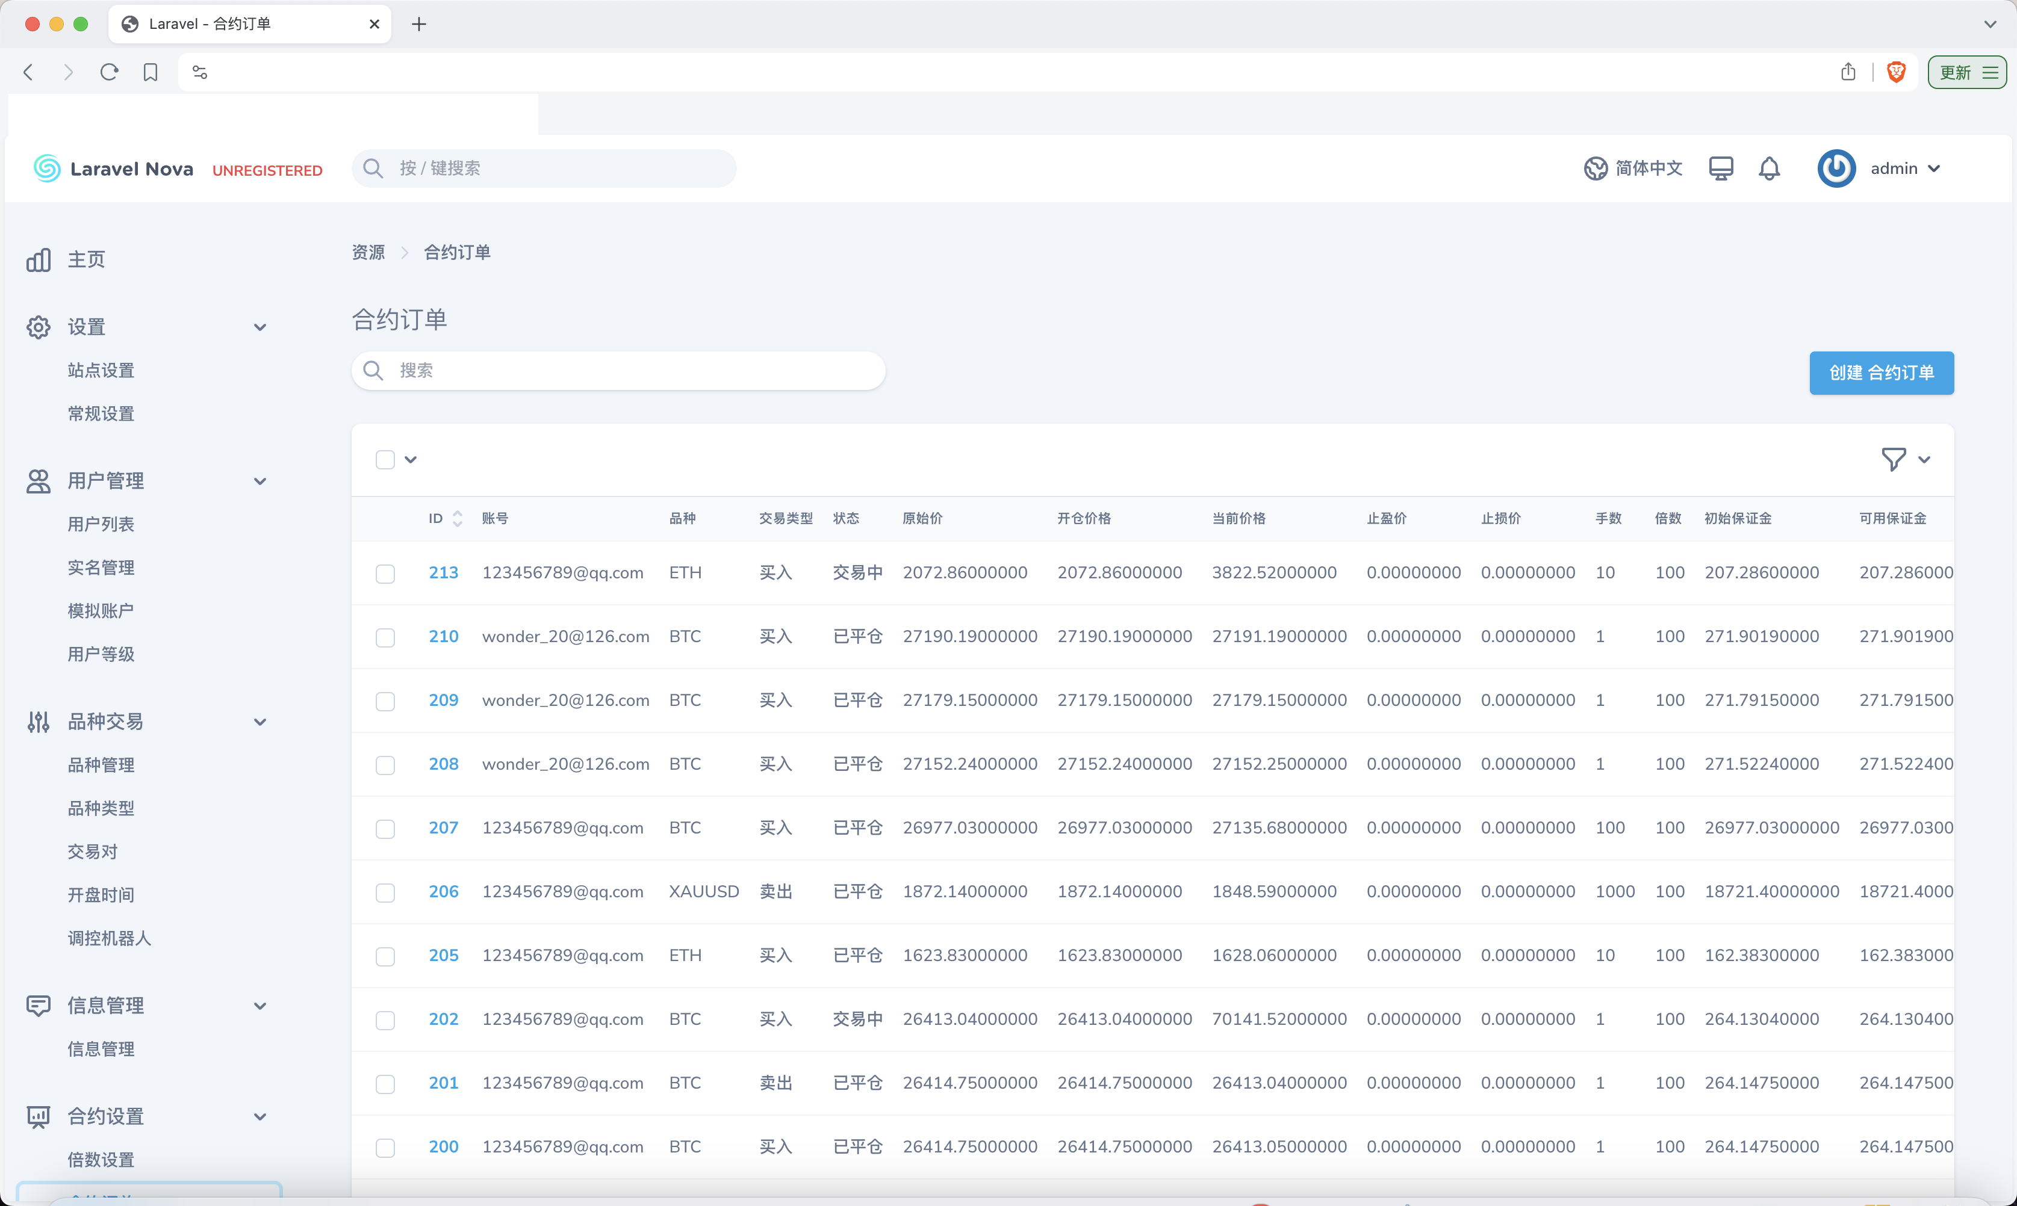
Task: Click the 信息管理 chat icon
Action: point(38,1005)
